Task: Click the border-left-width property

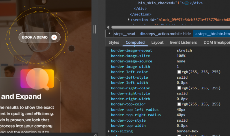Action: [x=129, y=83]
